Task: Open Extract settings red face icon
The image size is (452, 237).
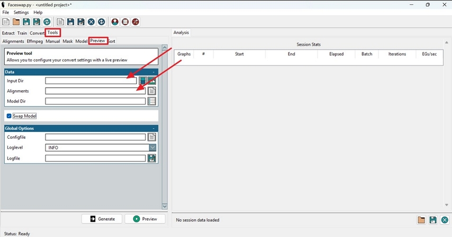Action: click(x=115, y=22)
